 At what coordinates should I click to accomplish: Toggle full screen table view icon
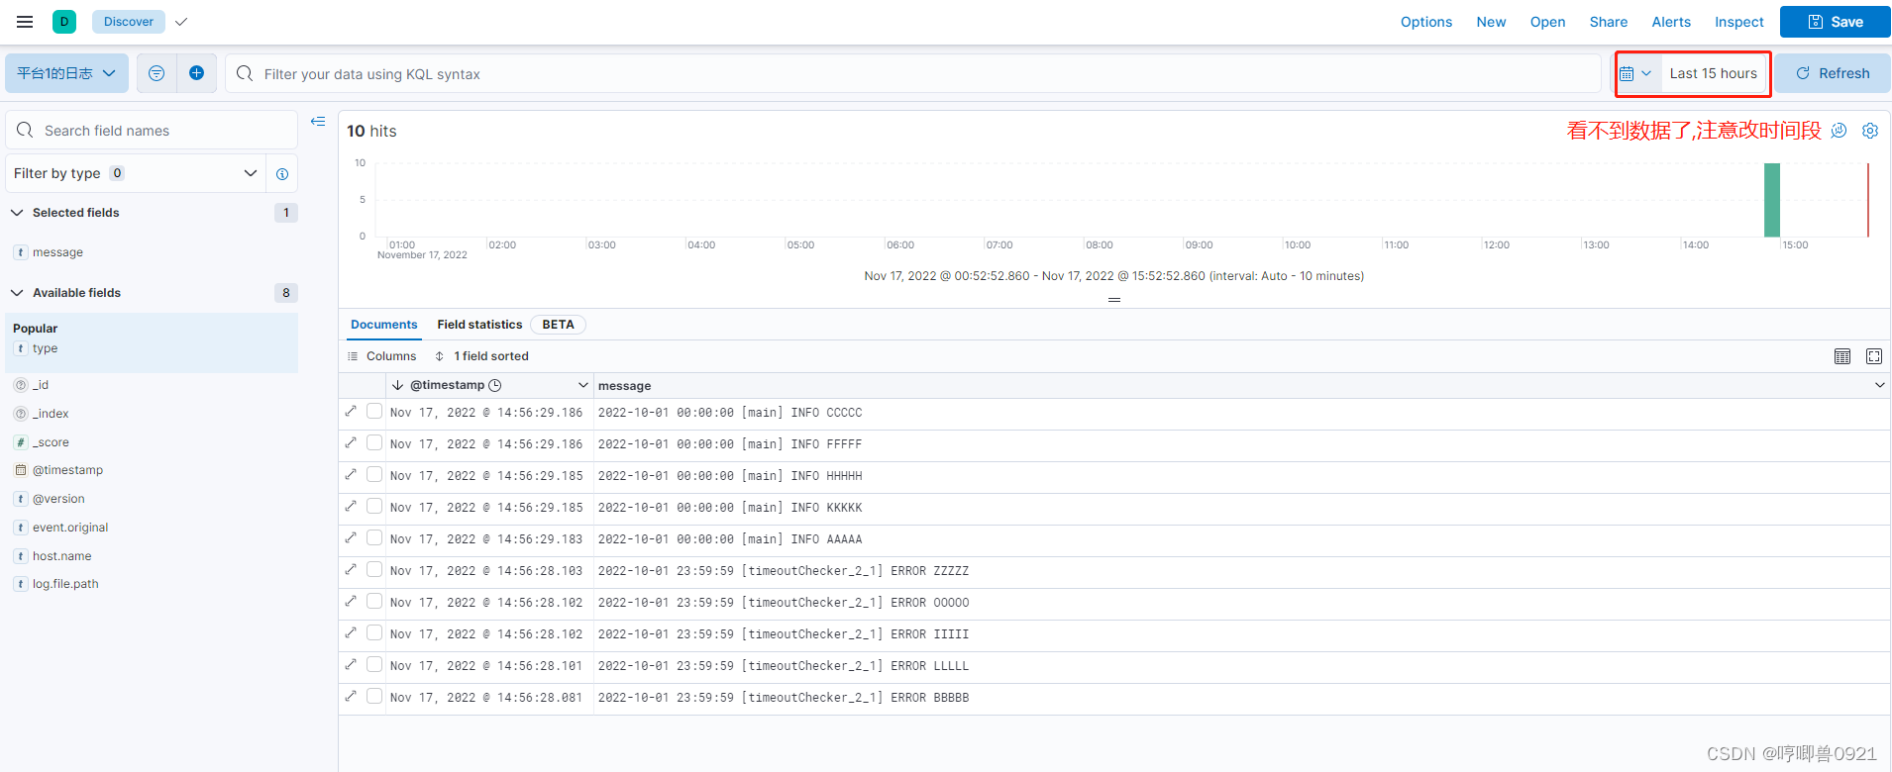(x=1874, y=356)
